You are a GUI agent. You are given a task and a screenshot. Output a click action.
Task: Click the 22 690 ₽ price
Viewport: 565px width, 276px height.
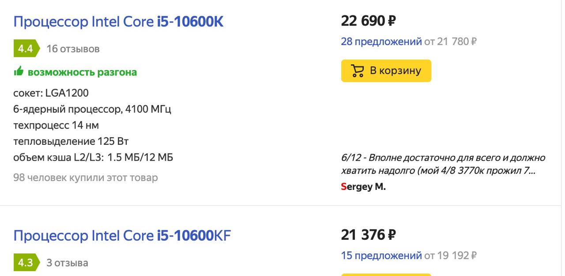pos(369,21)
